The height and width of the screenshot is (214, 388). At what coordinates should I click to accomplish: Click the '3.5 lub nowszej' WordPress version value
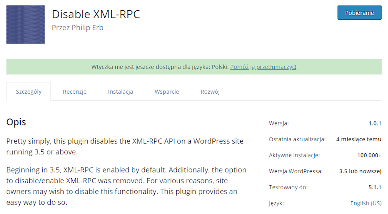pyautogui.click(x=360, y=171)
